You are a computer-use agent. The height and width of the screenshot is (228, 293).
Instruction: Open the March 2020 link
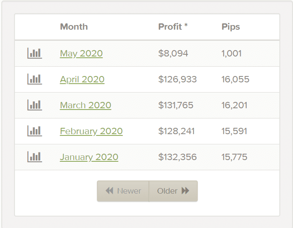point(85,105)
